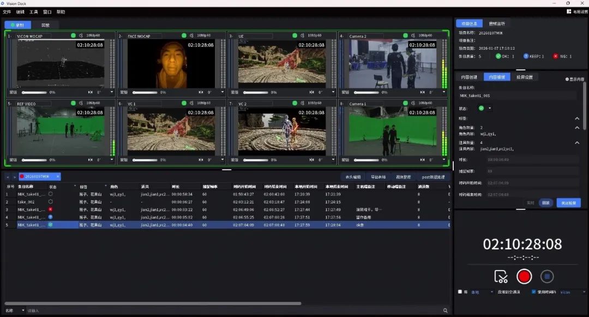Image resolution: width=589 pixels, height=317 pixels.
Task: Click the green status dot on the FACE MOCAP channel
Action: click(x=184, y=35)
